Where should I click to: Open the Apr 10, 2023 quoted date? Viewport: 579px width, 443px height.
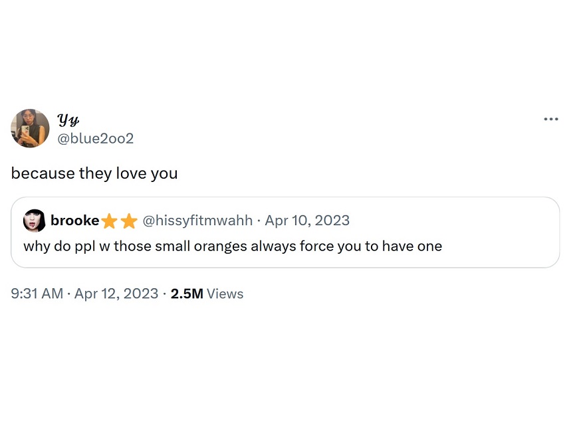(x=307, y=221)
